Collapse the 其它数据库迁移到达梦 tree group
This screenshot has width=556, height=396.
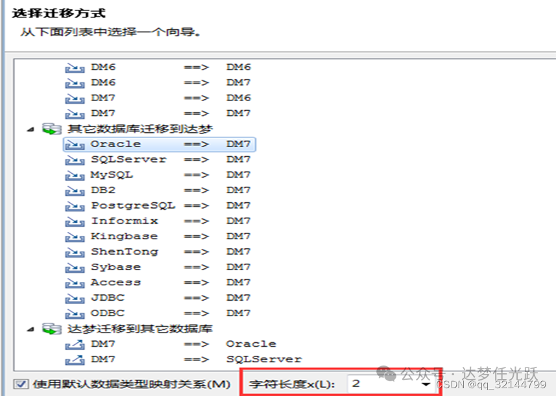tap(31, 130)
